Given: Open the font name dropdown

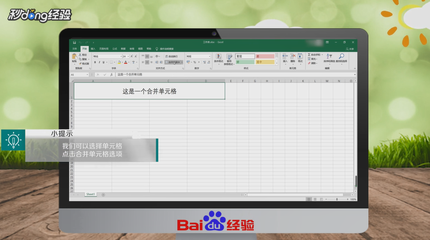Looking at the screenshot, I should tap(121, 56).
